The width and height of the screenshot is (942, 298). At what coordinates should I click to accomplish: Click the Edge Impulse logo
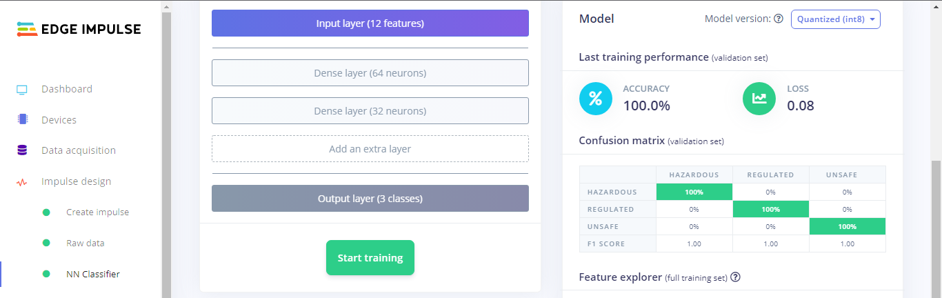click(79, 29)
